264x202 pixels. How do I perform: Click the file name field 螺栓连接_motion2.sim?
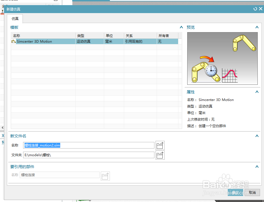pyautogui.click(x=89, y=145)
